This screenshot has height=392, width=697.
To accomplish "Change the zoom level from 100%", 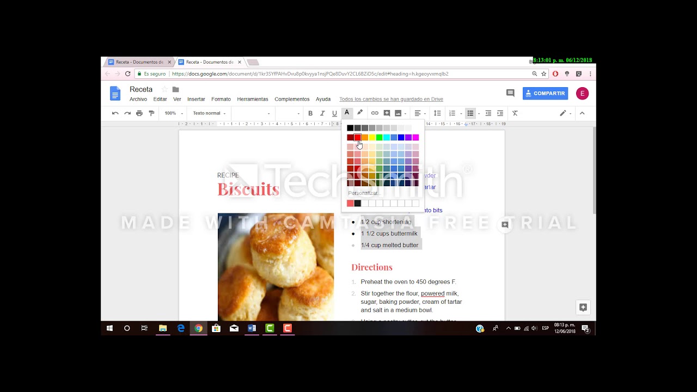I will click(x=174, y=113).
